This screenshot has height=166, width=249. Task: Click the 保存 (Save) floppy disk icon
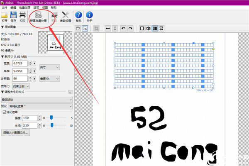13,17
